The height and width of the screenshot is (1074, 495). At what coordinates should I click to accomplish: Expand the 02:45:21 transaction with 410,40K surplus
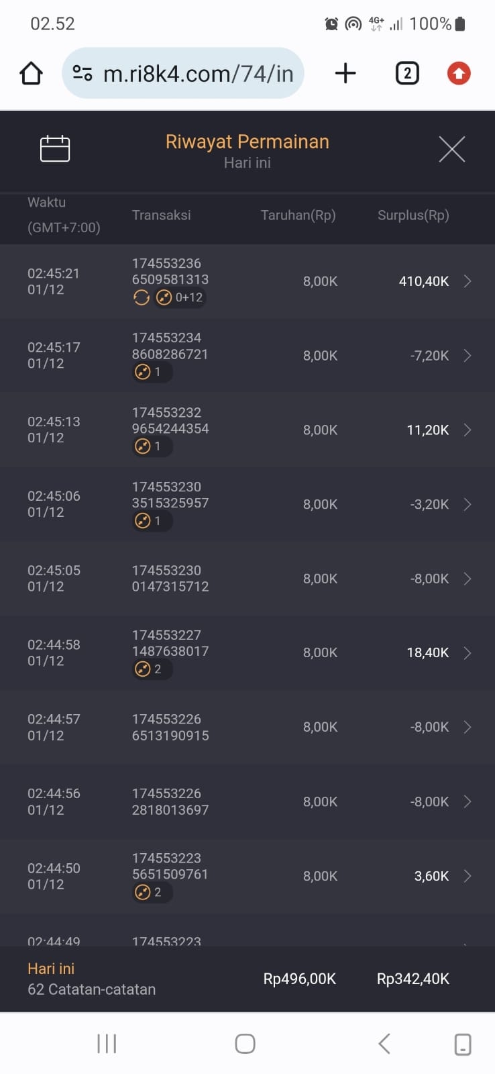467,281
